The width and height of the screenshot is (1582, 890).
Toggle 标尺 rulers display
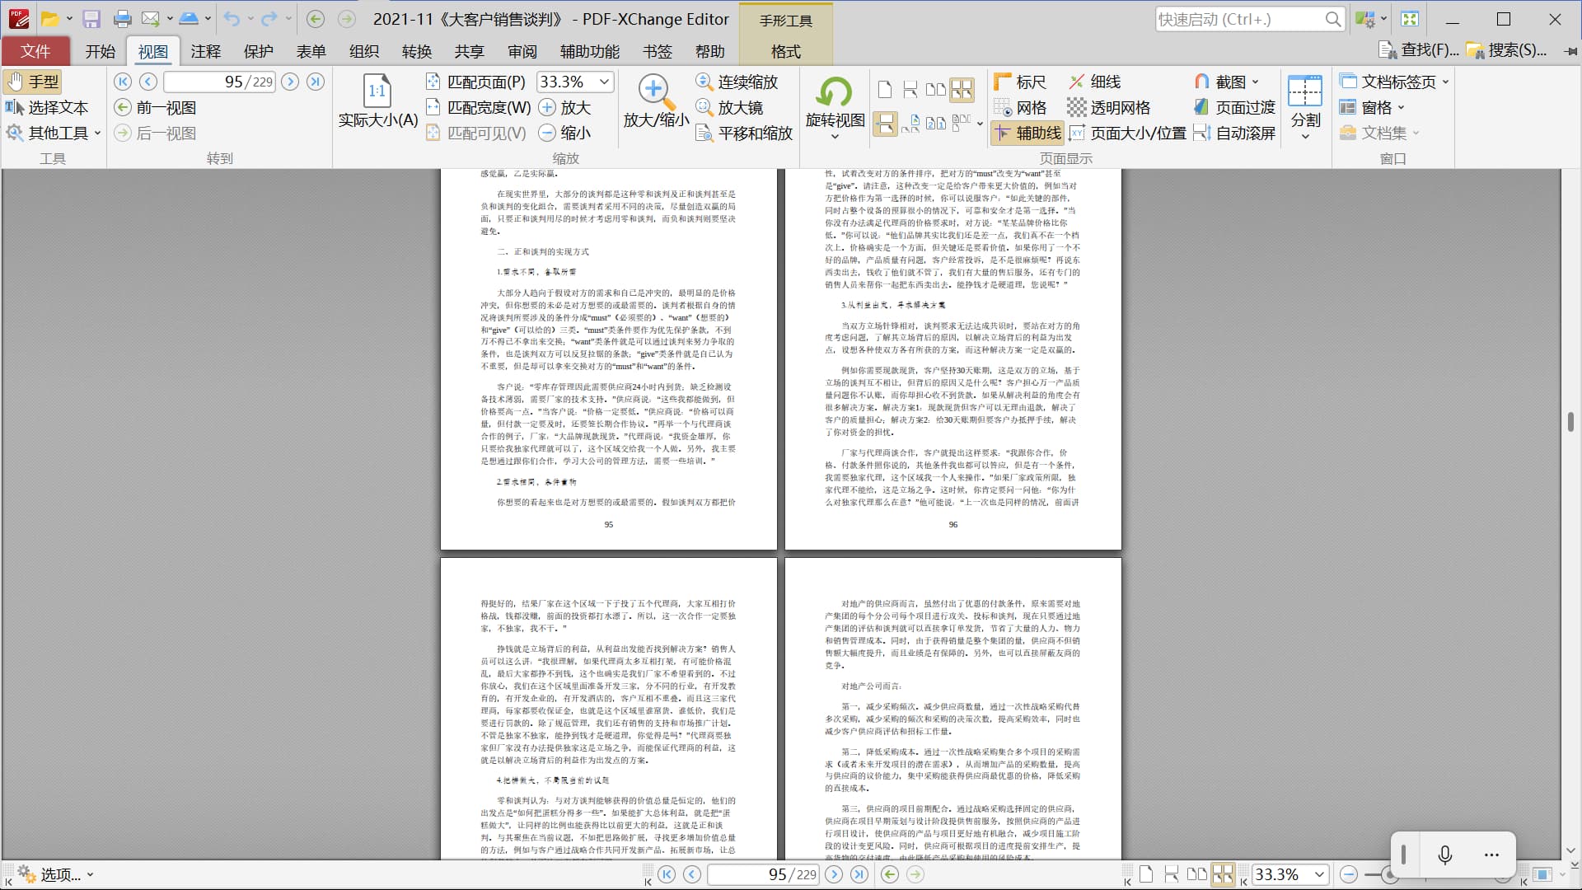click(x=1020, y=82)
